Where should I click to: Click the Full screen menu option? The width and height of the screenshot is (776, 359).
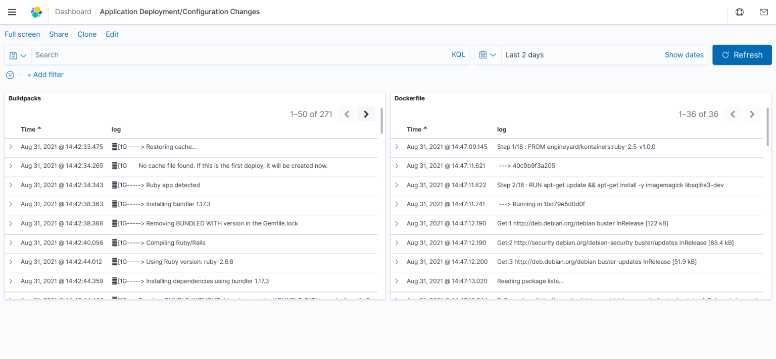(22, 34)
